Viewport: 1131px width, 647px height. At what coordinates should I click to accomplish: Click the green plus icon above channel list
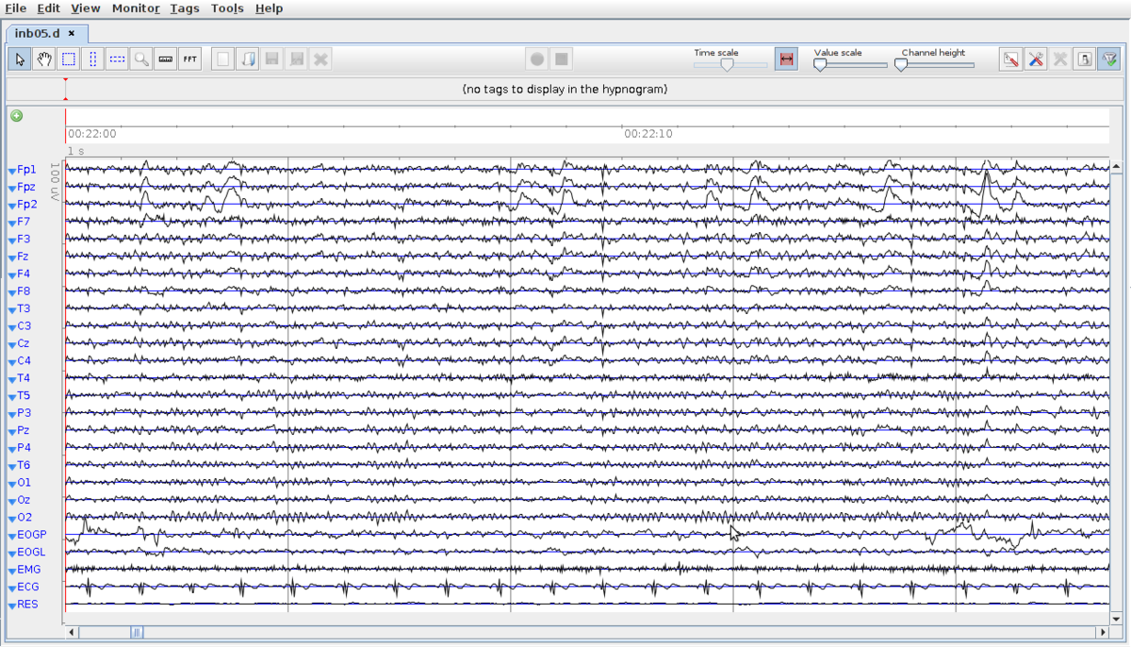[15, 115]
